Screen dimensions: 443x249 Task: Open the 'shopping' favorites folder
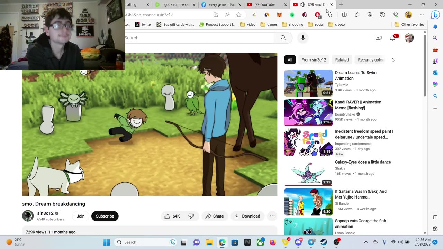click(293, 25)
